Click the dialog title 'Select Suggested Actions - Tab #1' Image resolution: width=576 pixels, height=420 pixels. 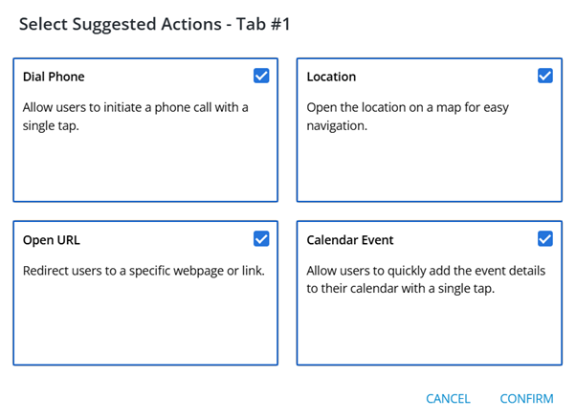tap(155, 24)
